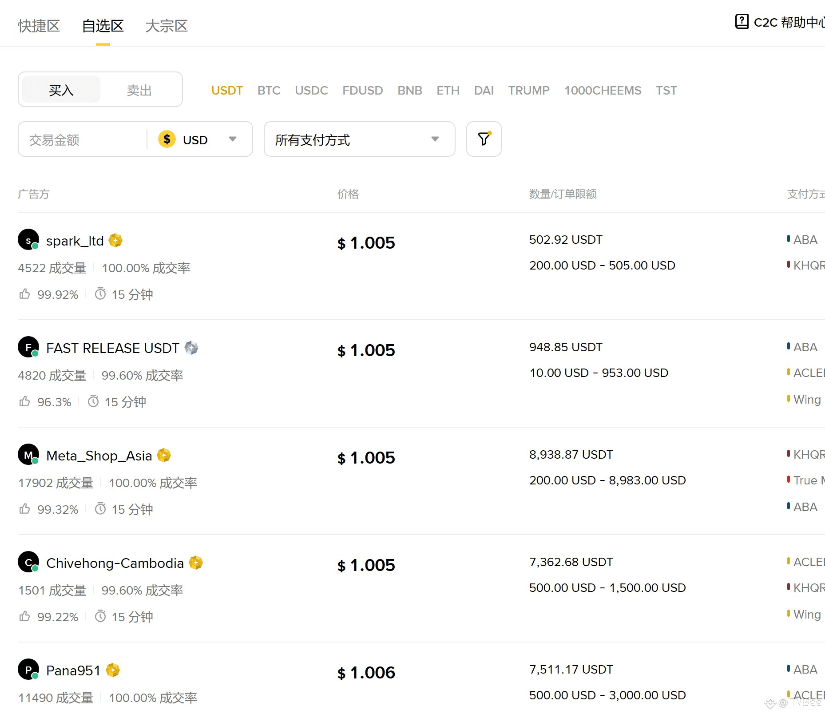Switch to the 大宗区 tab

point(167,26)
